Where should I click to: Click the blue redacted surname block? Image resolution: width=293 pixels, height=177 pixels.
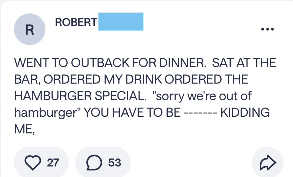[x=121, y=21]
